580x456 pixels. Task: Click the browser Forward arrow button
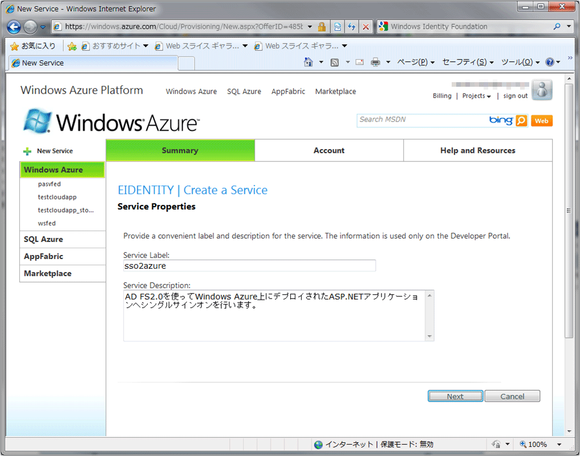click(30, 27)
